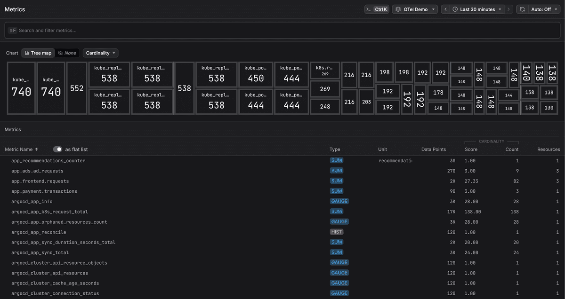Image resolution: width=565 pixels, height=299 pixels.
Task: Sort by Unit column header
Action: point(382,149)
